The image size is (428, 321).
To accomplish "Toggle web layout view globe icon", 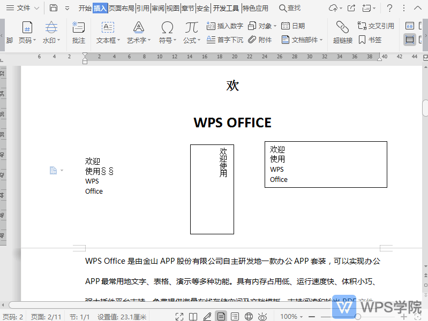I will (x=249, y=317).
